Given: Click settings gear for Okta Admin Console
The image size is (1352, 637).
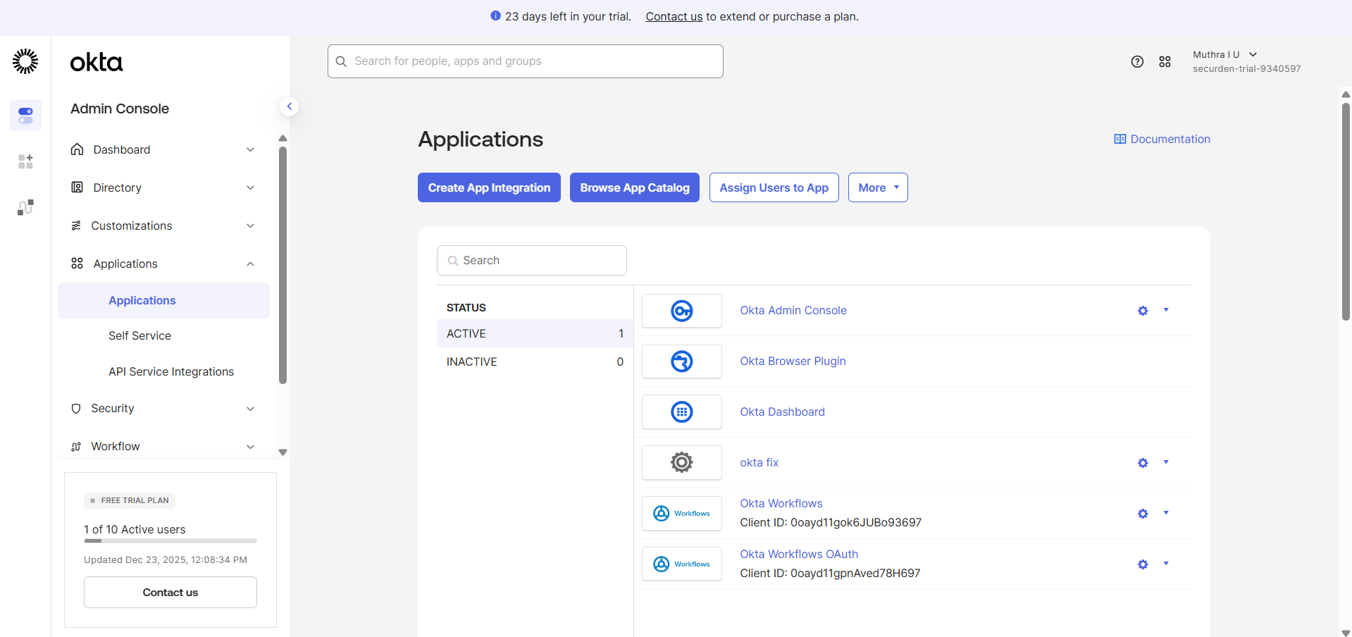Looking at the screenshot, I should coord(1142,310).
